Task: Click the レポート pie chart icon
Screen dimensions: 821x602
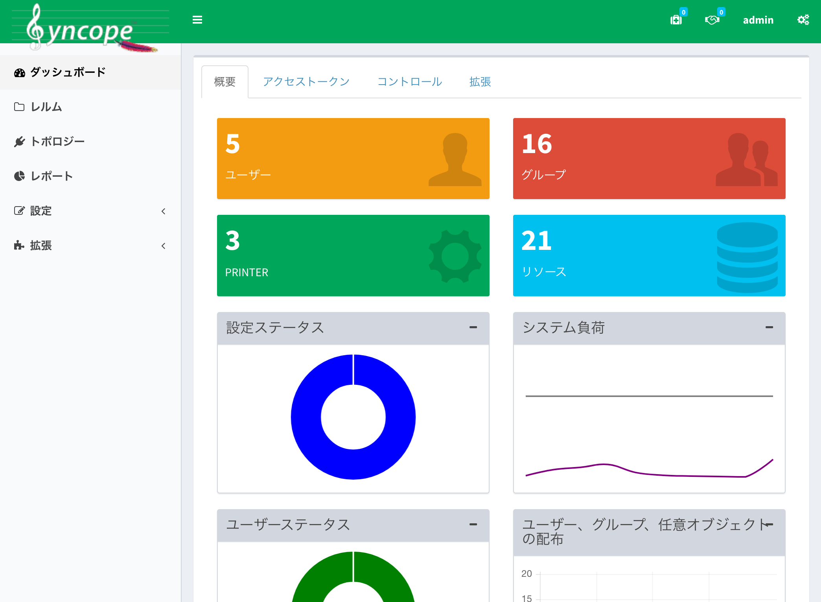Action: coord(19,176)
